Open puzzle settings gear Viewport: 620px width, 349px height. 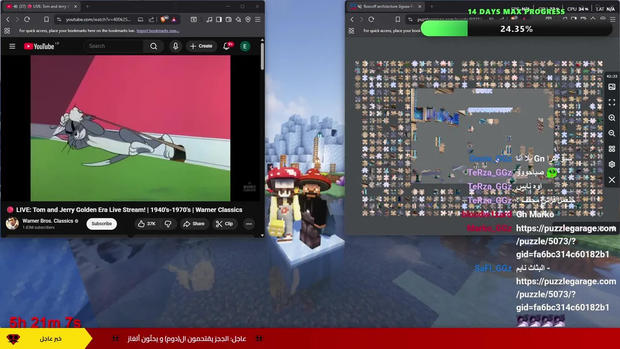coord(612,164)
